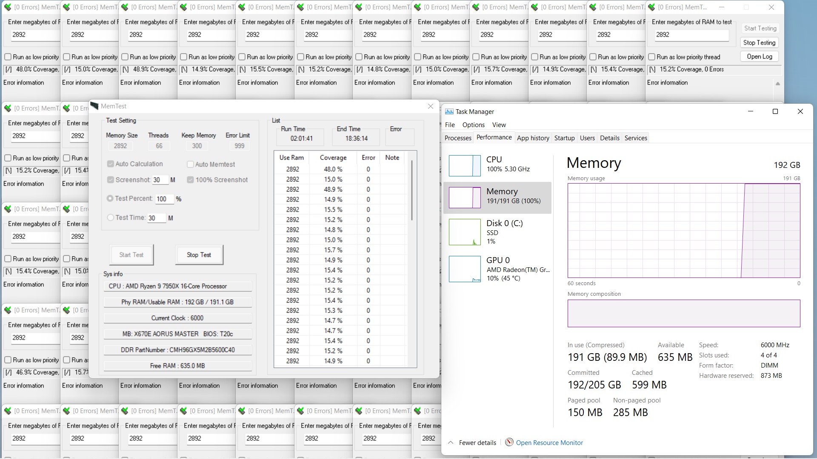
Task: Enable the Auto Memtest checkbox in settings
Action: click(190, 164)
